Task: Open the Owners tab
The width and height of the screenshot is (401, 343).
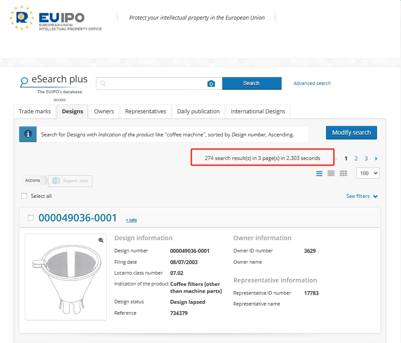Action: tap(104, 112)
